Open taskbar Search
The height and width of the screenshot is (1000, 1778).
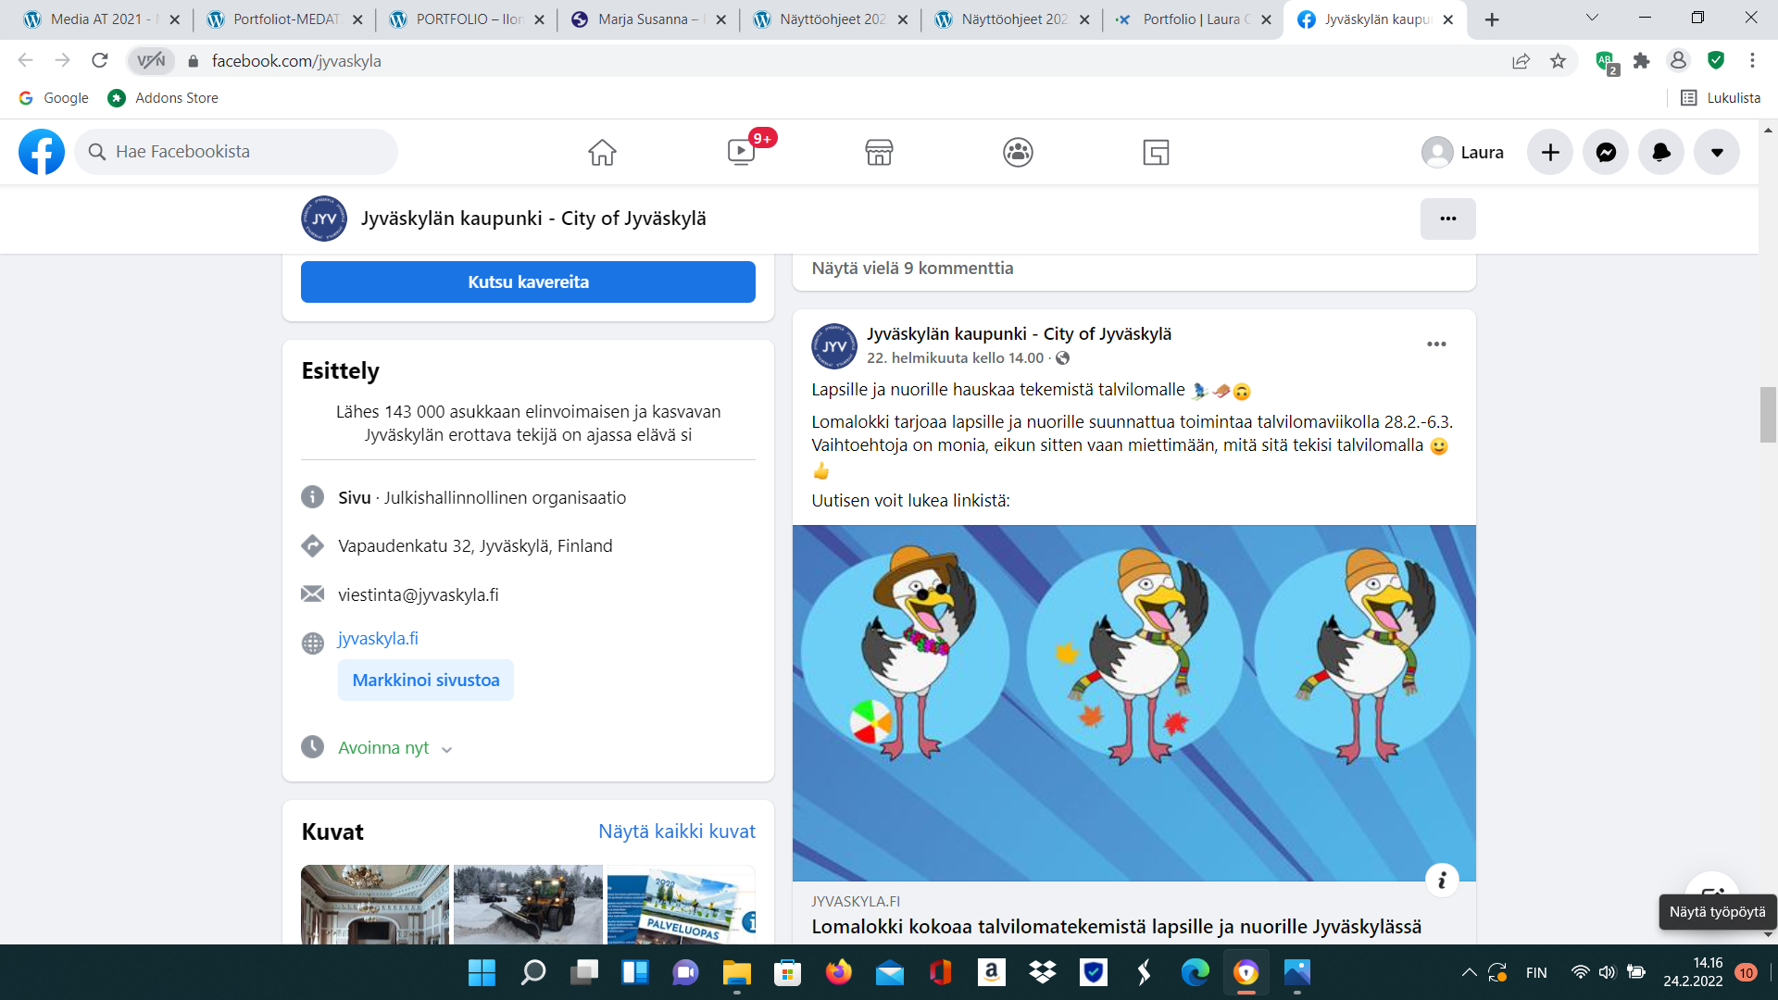pos(533,972)
